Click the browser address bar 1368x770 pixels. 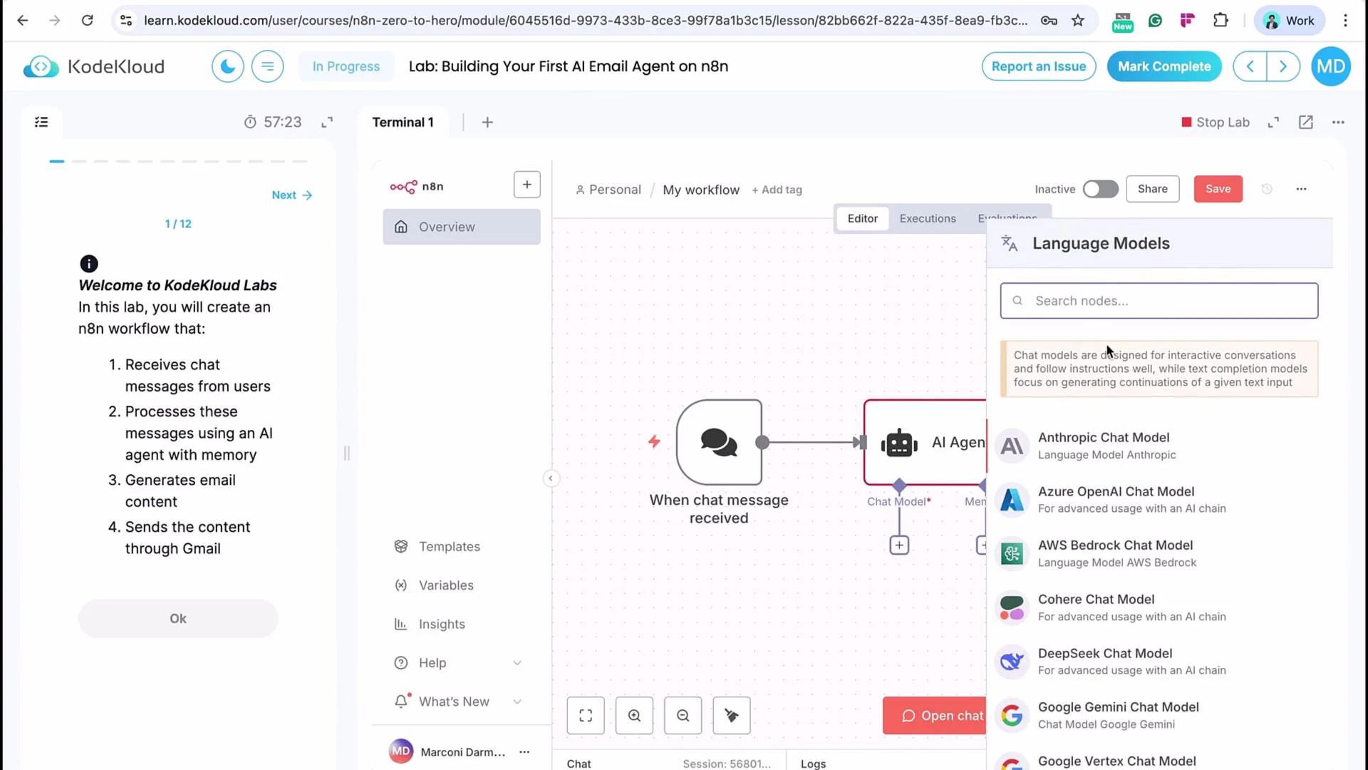[x=585, y=21]
